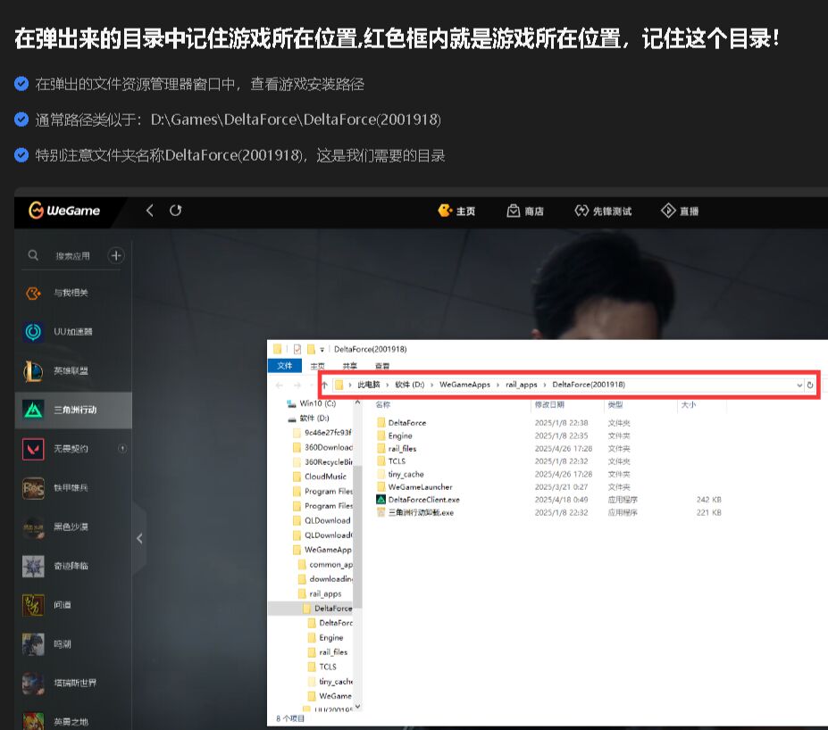Select 塔瑞斯世界 in the game list
Screen dimensions: 828x730
click(x=73, y=683)
